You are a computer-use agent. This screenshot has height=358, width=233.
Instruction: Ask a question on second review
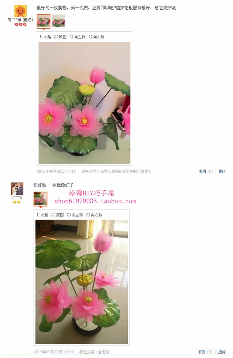pos(222,352)
